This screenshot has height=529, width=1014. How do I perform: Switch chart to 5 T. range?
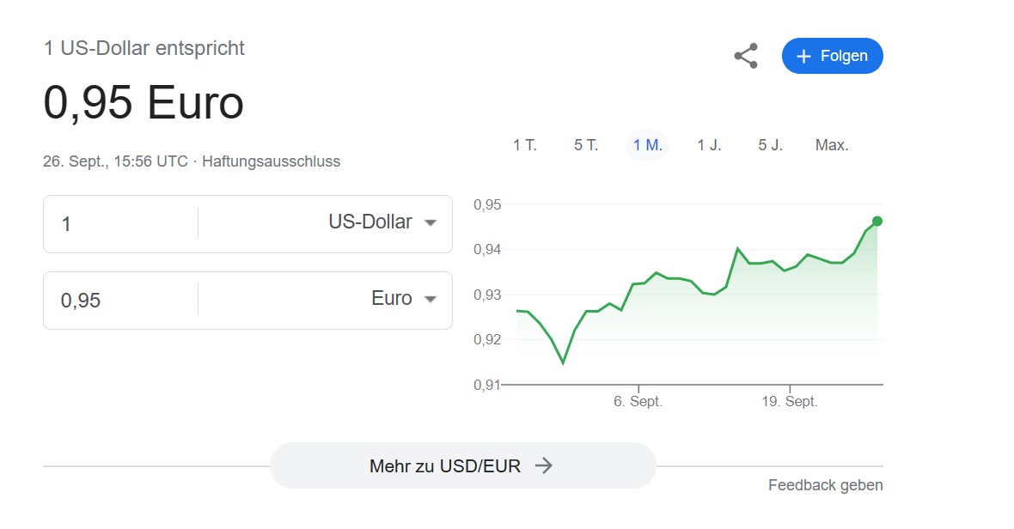pyautogui.click(x=586, y=145)
